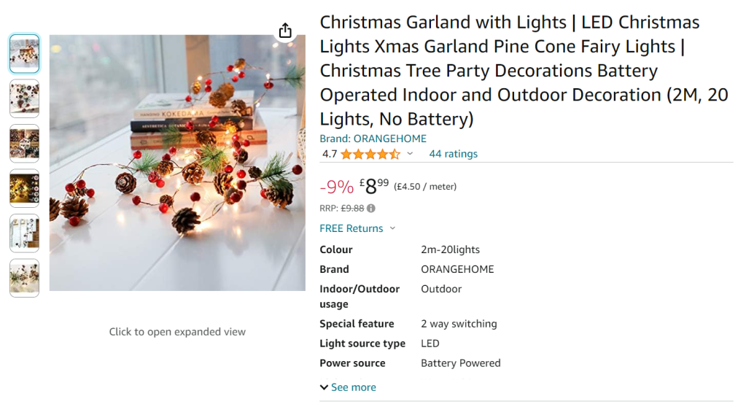746x415 pixels.
Task: Click the 'Click to open expanded view' text
Action: (177, 332)
